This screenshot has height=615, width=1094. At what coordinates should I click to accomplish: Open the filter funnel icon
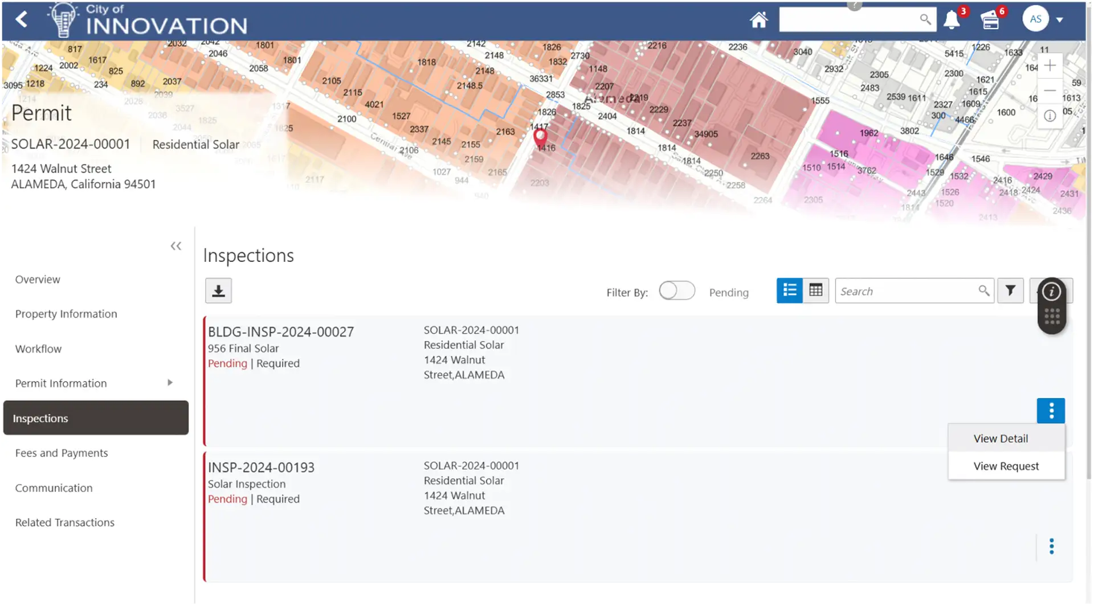[x=1010, y=291]
